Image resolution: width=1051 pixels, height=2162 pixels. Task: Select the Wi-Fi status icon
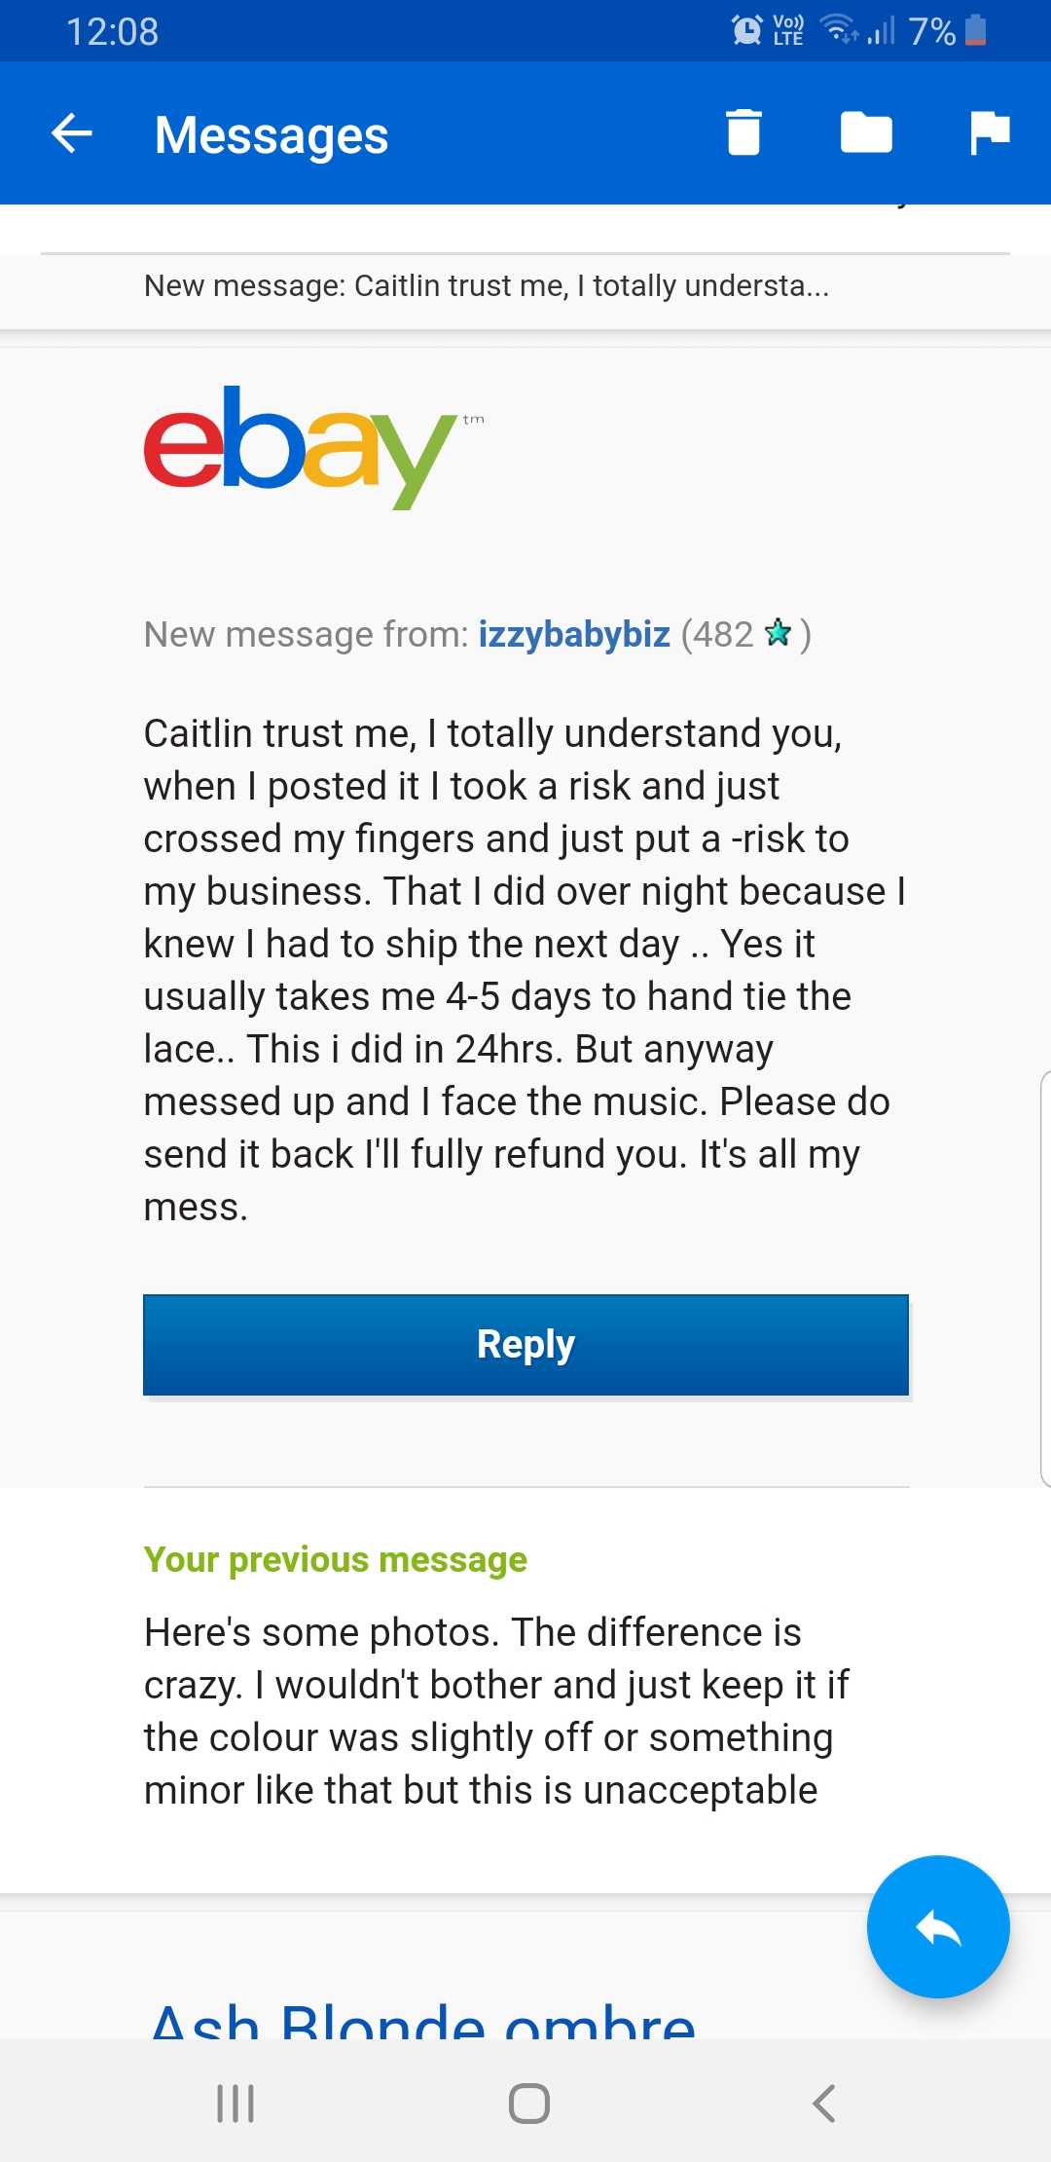click(x=839, y=29)
